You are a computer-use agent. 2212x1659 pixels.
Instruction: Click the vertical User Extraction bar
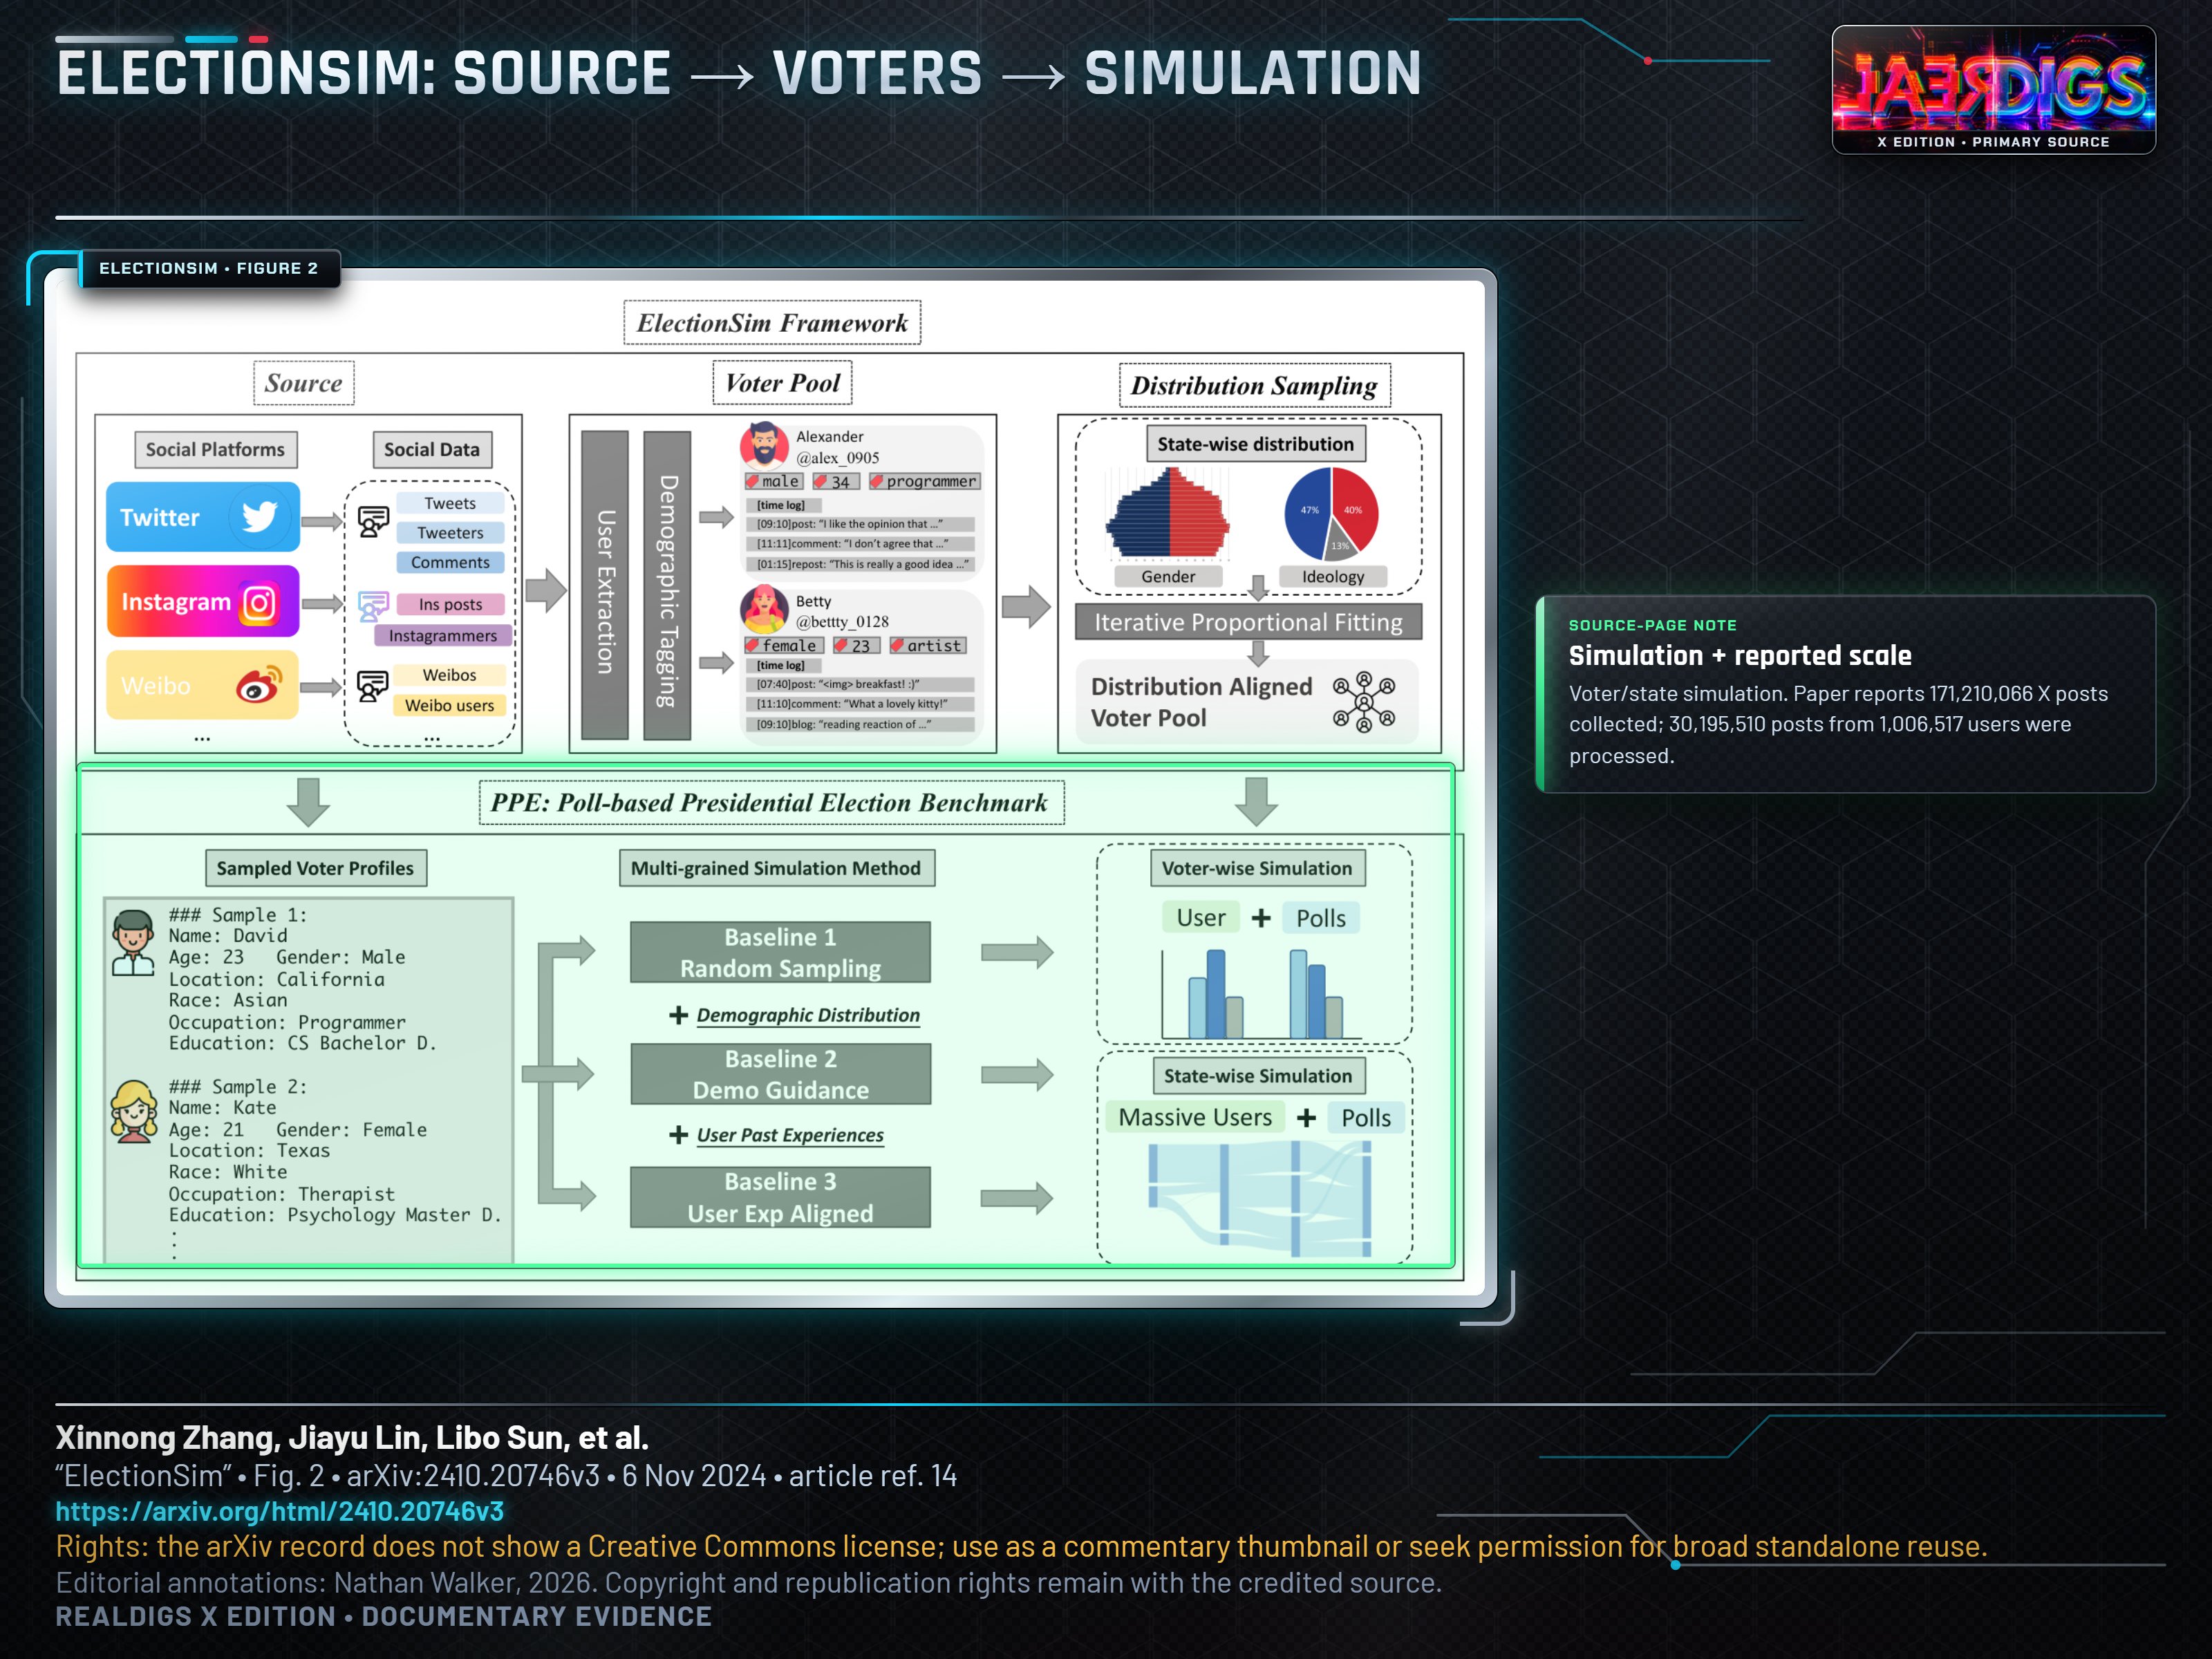[605, 586]
